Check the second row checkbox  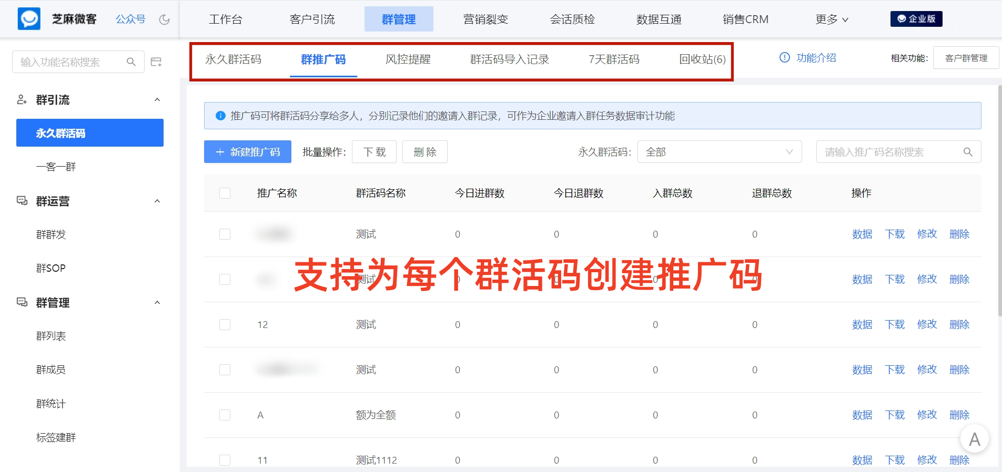(225, 279)
